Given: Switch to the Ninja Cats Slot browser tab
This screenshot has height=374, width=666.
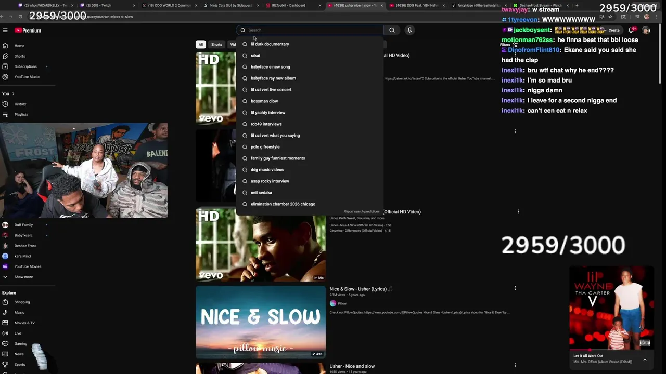Looking at the screenshot, I should 230,5.
